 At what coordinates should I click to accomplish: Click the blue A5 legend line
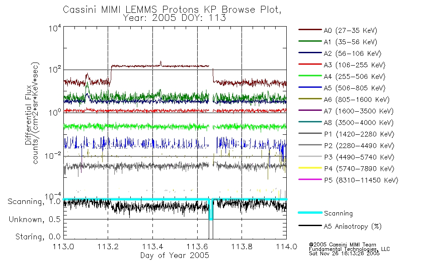coord(310,87)
